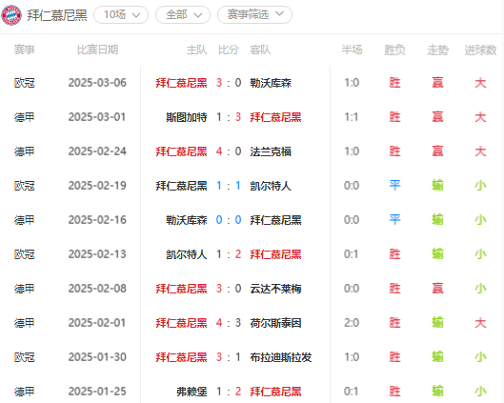
Task: Open the 法兰克福 team link
Action: (x=271, y=151)
